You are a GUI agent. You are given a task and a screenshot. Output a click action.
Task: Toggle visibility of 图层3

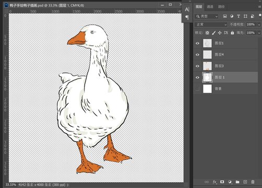(x=197, y=66)
